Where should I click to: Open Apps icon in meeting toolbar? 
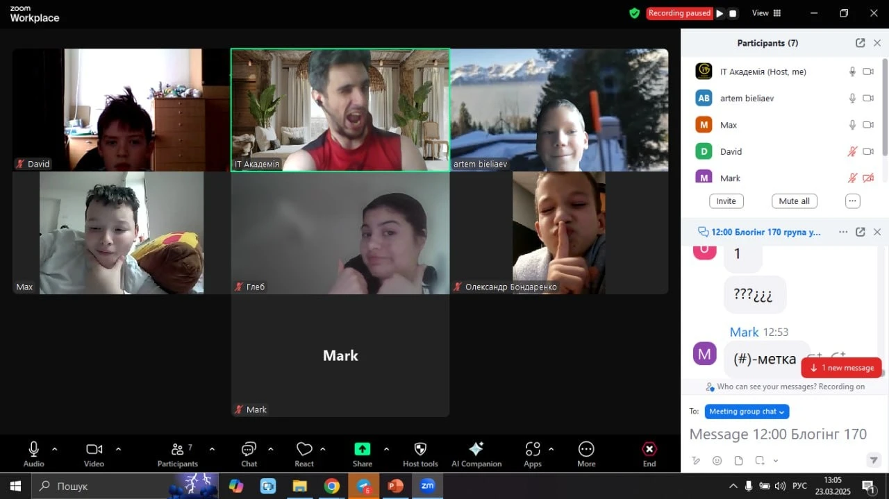(x=533, y=449)
